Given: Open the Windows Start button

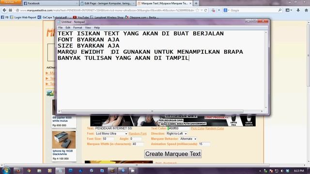Looking at the screenshot, I should pyautogui.click(x=6, y=171).
